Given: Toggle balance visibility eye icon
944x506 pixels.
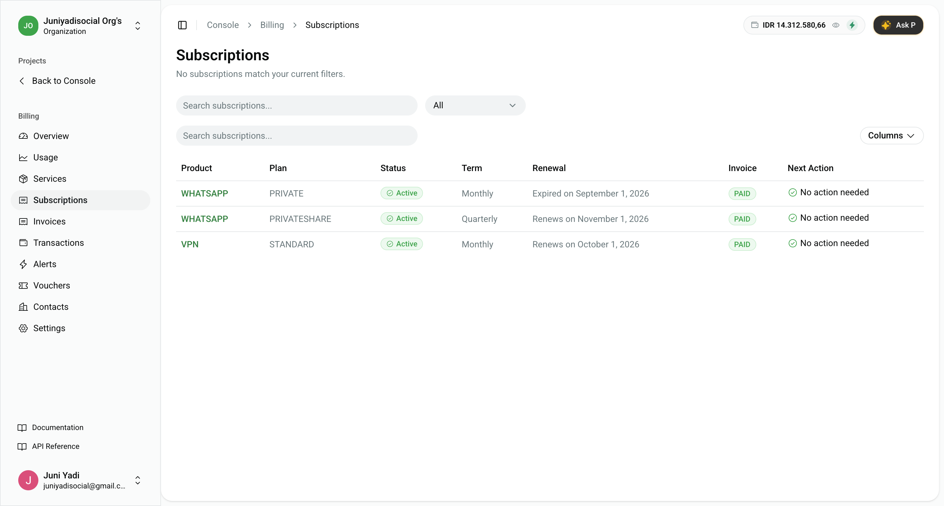Looking at the screenshot, I should (836, 25).
